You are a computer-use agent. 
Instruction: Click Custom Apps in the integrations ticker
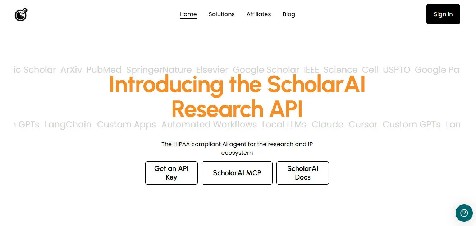click(126, 125)
